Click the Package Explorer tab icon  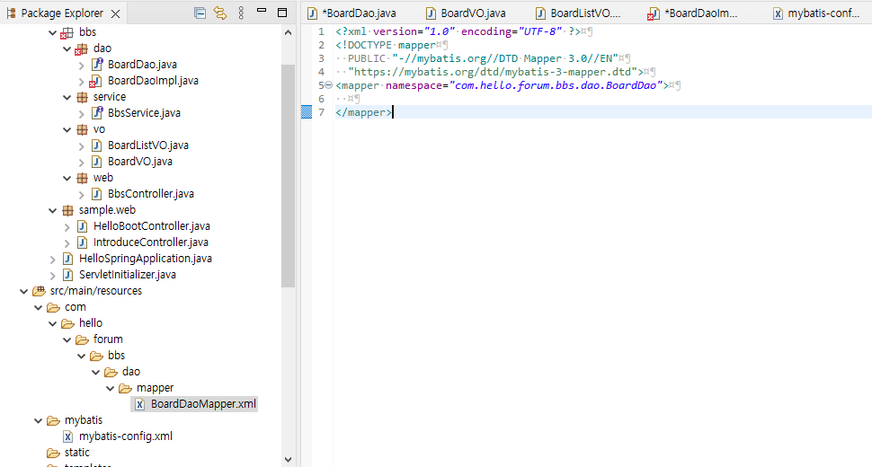click(11, 13)
